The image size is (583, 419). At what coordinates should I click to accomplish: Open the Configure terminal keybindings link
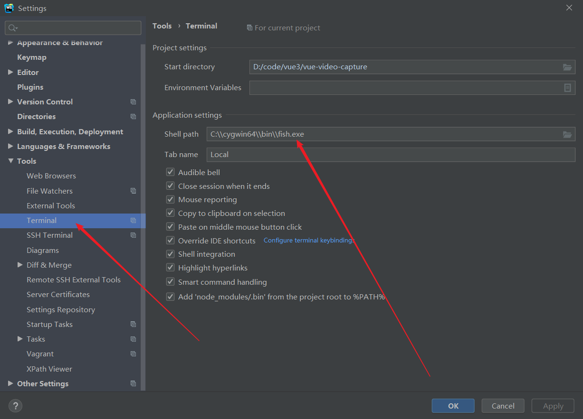[x=308, y=241]
